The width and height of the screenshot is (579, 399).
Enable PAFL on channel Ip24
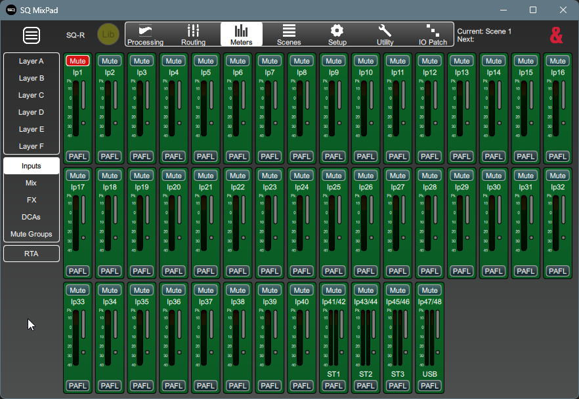(302, 271)
